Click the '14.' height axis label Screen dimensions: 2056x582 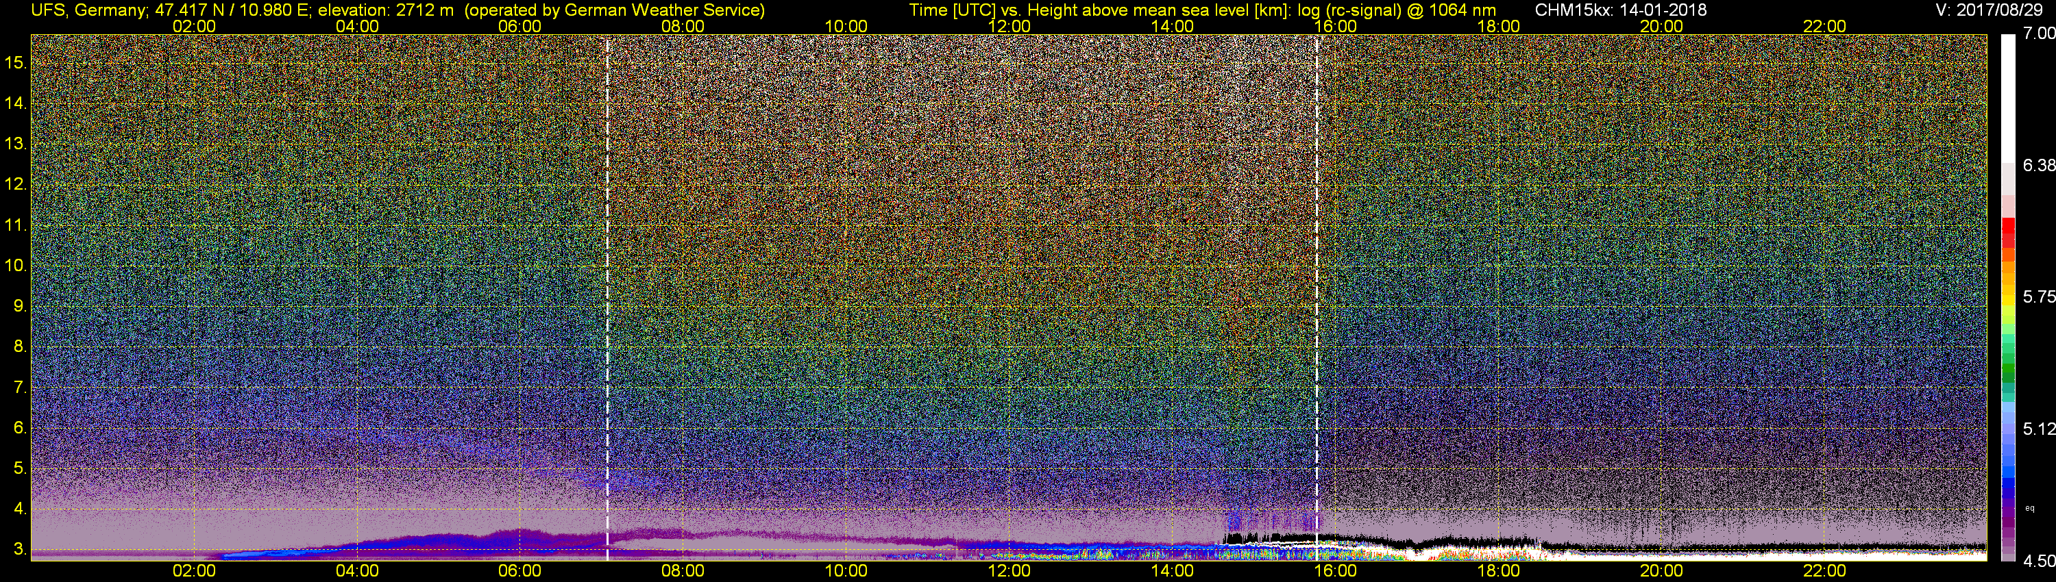click(x=16, y=103)
